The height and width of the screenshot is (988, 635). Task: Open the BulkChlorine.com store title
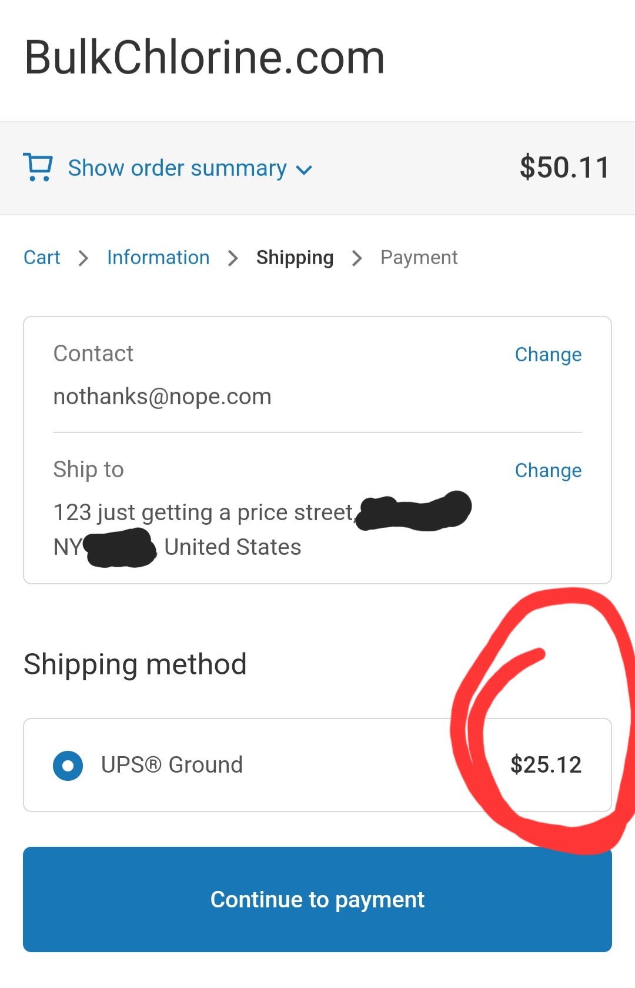tap(205, 57)
